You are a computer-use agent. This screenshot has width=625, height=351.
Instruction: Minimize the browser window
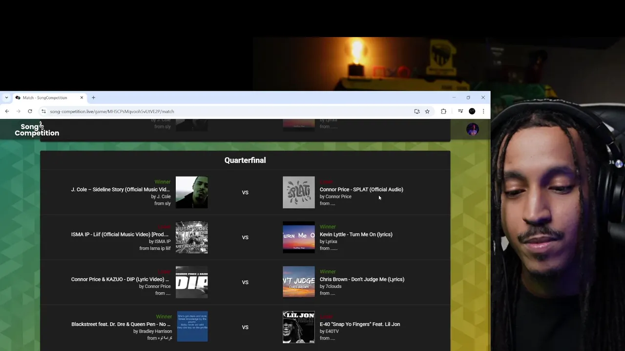pos(454,97)
